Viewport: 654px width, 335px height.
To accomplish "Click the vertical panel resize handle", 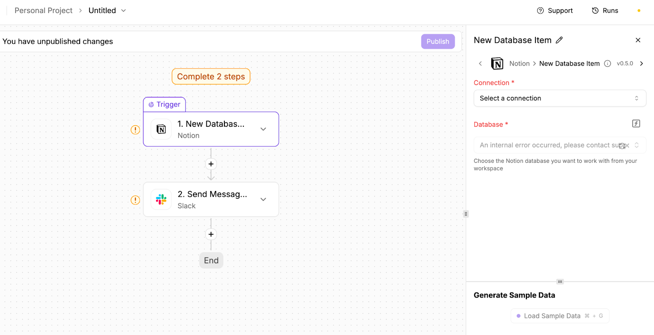I will pyautogui.click(x=466, y=214).
